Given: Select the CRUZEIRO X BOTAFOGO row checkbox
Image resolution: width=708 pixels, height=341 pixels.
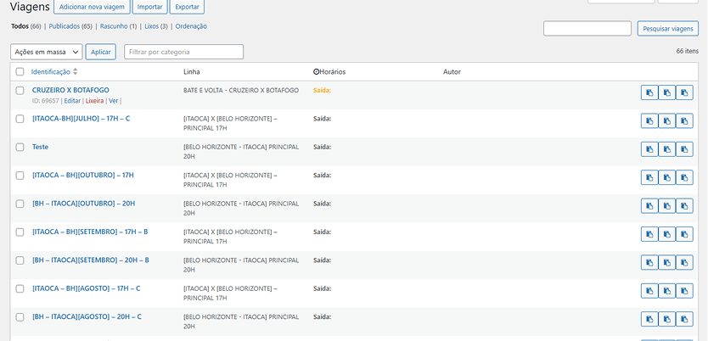Looking at the screenshot, I should (x=20, y=90).
